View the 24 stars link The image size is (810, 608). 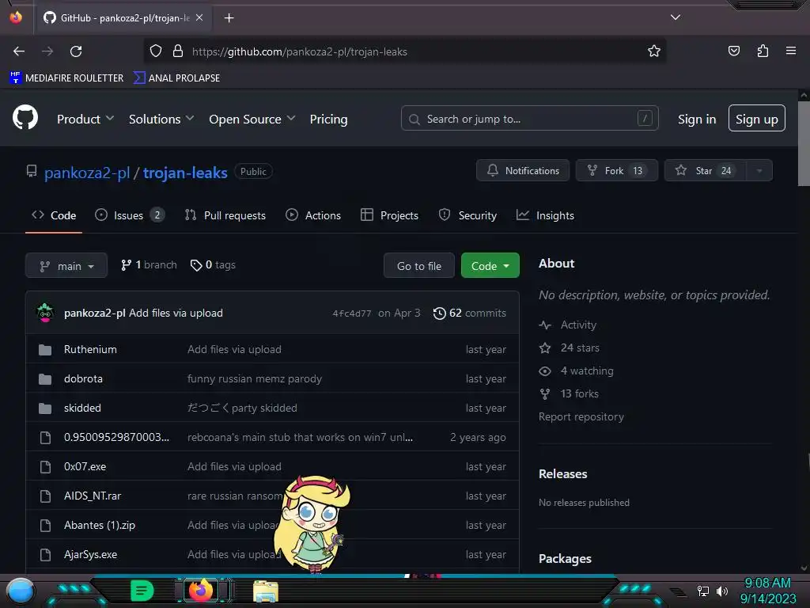pyautogui.click(x=570, y=348)
